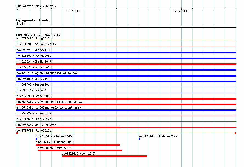
Task: Click the blue bar under nsv1065902
Action: point(126,53)
